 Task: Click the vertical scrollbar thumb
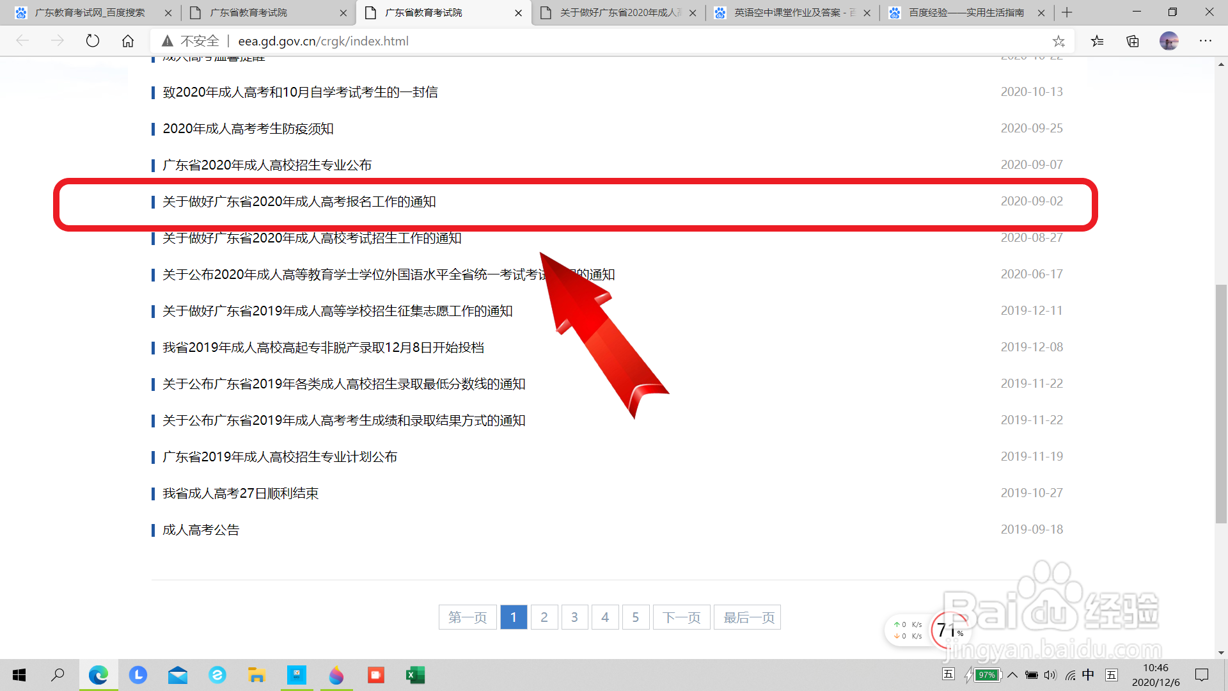point(1221,403)
